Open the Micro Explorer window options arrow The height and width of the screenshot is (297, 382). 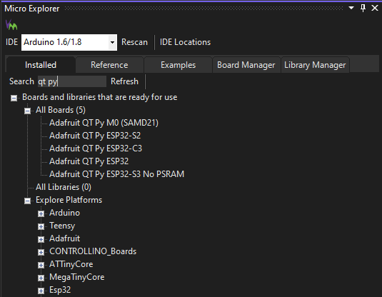(x=351, y=8)
